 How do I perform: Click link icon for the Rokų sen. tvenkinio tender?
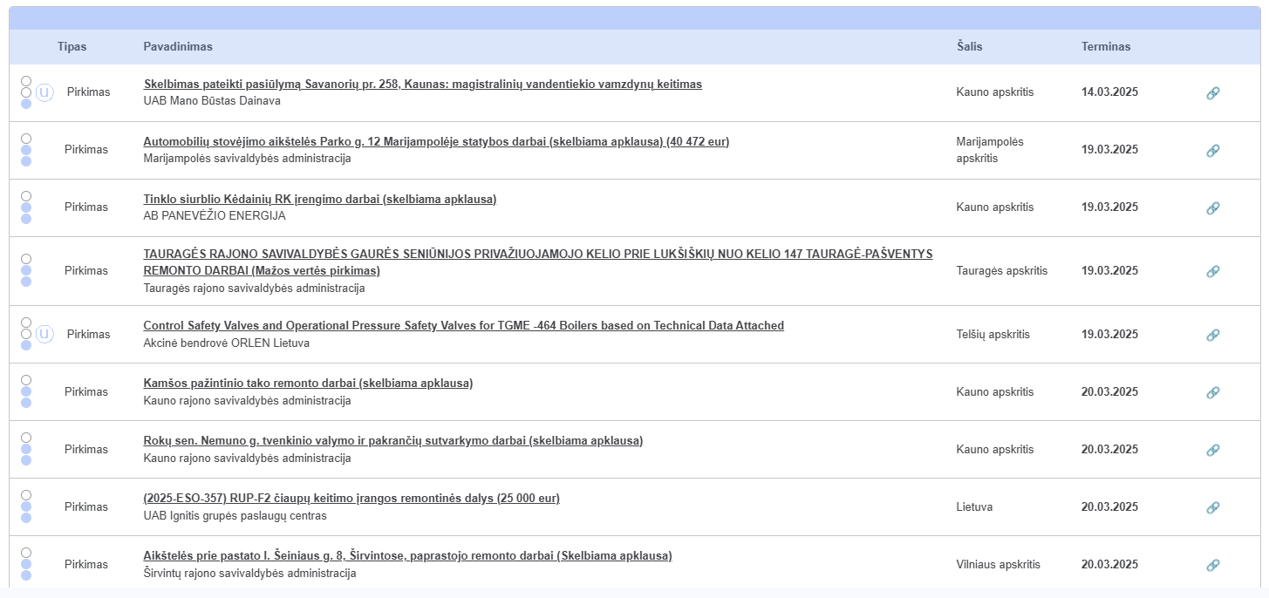pos(1212,451)
